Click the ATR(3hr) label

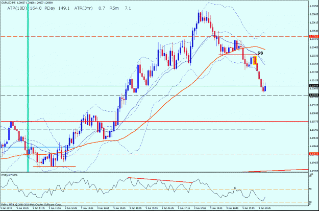pos(83,8)
